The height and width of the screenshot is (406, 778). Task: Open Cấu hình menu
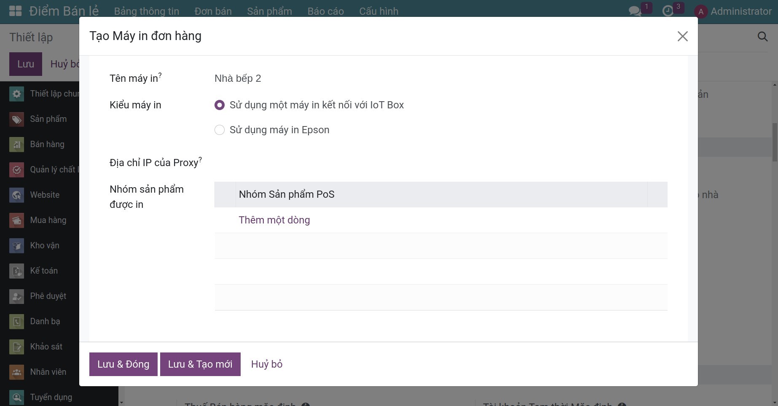click(x=378, y=11)
